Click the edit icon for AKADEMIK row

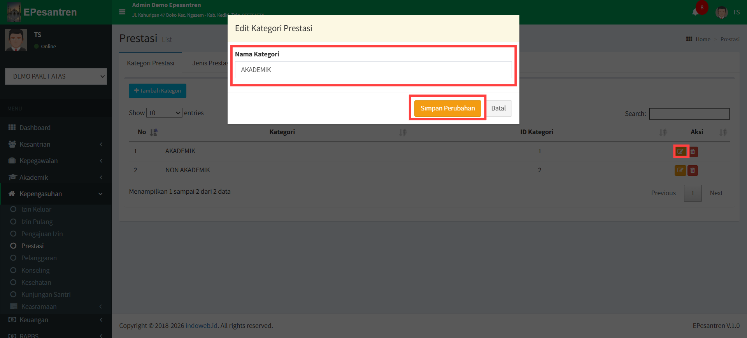(680, 151)
